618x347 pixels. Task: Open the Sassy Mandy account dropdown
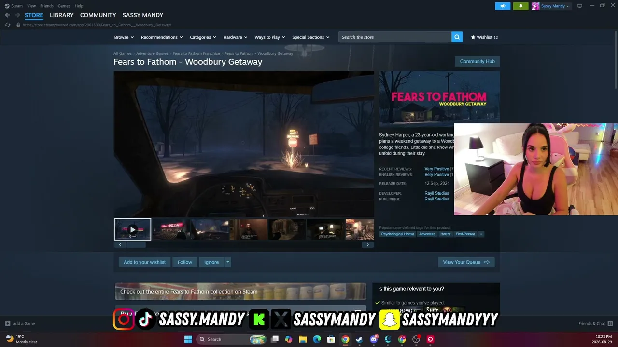pos(555,6)
